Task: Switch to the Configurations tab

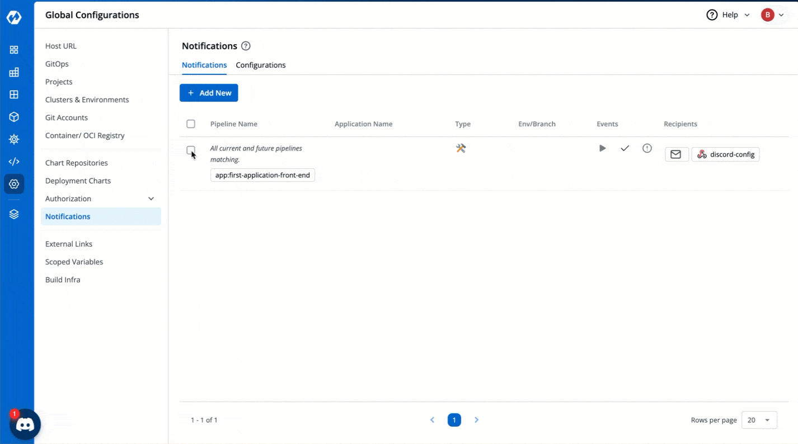Action: pos(260,65)
